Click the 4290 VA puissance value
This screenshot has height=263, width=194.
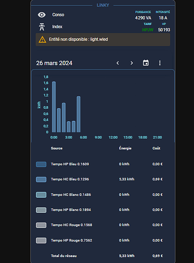(x=143, y=18)
